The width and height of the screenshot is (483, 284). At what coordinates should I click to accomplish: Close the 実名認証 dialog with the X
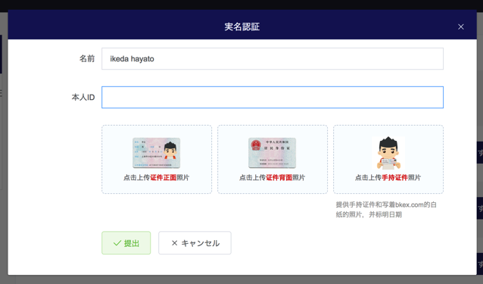(x=461, y=27)
